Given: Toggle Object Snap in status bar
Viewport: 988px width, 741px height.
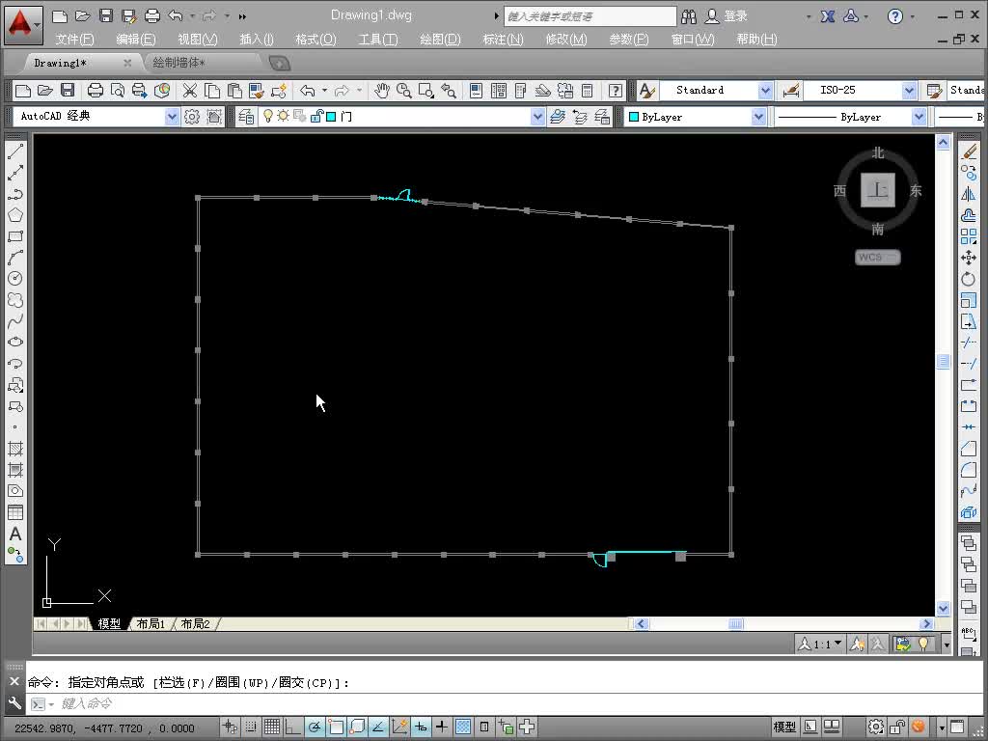Looking at the screenshot, I should [x=336, y=727].
